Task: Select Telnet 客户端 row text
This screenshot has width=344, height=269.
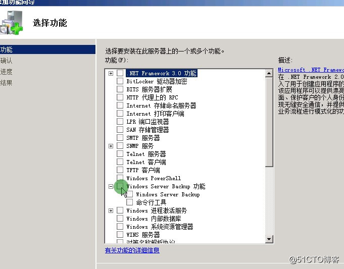Action: pyautogui.click(x=146, y=162)
